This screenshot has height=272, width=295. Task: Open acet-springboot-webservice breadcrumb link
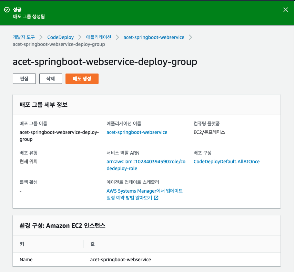coord(154,37)
